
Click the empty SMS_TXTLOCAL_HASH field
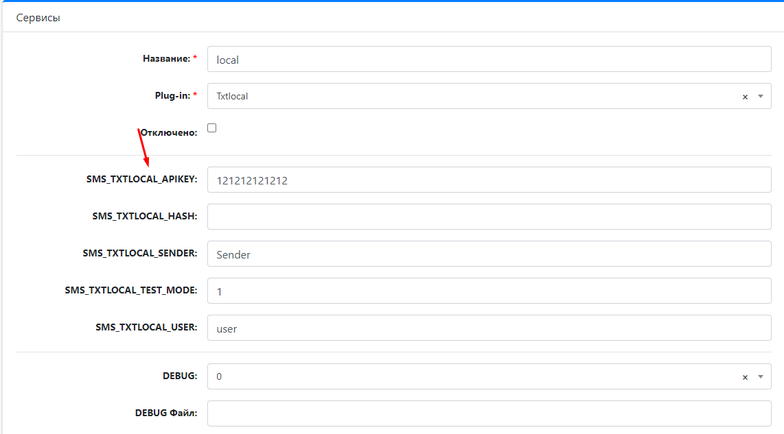click(489, 217)
